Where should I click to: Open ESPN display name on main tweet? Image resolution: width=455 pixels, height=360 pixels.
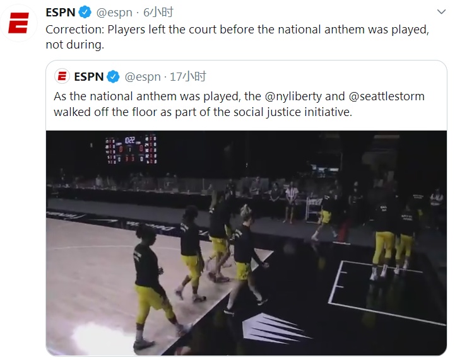[x=61, y=12]
